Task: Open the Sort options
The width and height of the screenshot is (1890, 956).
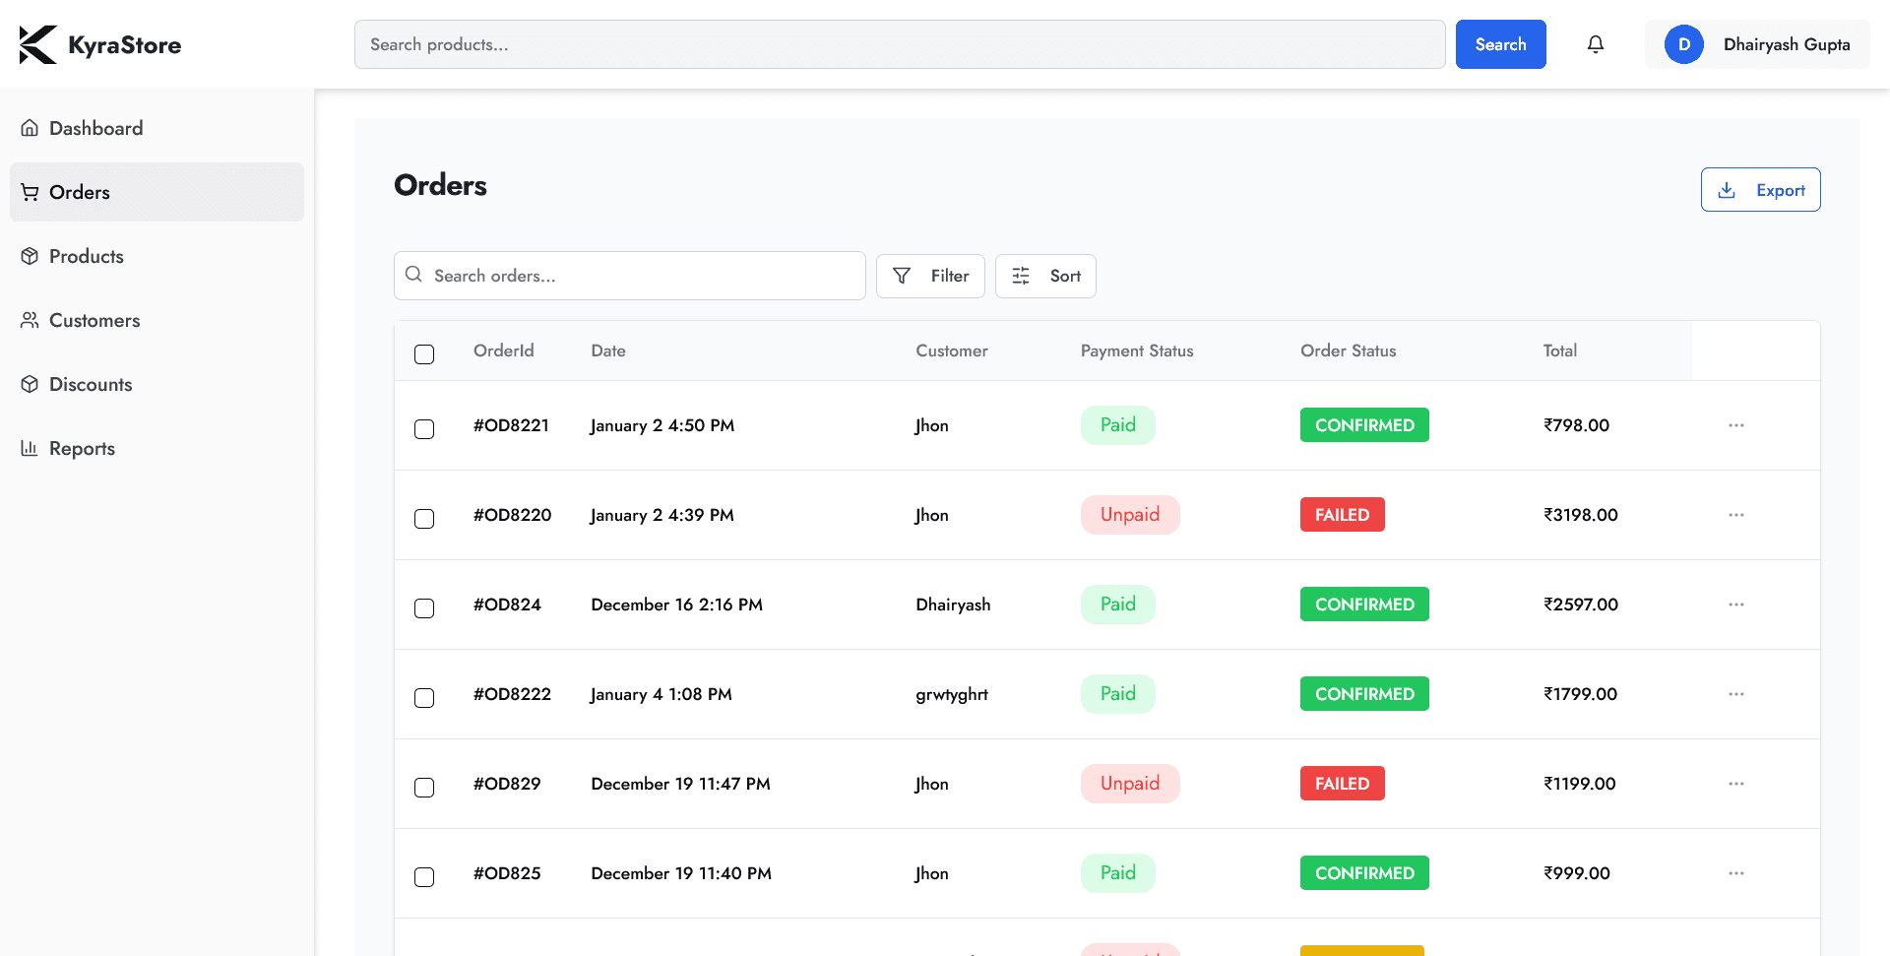Action: click(1045, 276)
